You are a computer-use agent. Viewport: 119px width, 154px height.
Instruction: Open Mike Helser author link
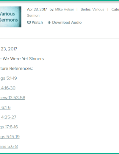coord(65,10)
